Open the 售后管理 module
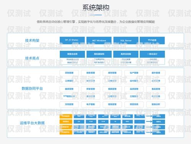This screenshot has width=191, height=144. 156,89
